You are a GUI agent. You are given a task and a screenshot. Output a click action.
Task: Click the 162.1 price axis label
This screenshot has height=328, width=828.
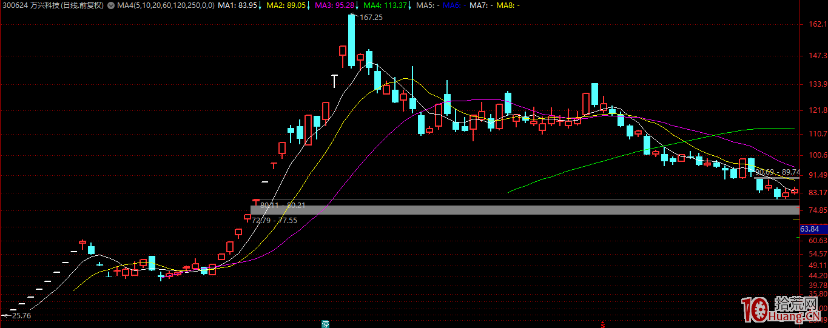[x=813, y=25]
